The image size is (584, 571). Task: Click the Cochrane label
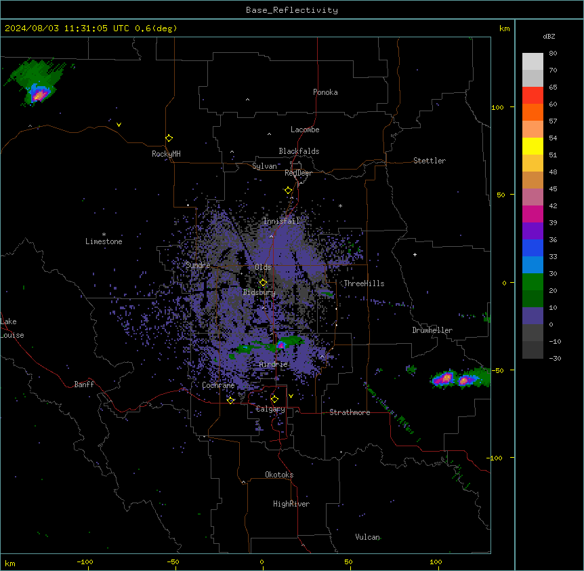point(218,385)
